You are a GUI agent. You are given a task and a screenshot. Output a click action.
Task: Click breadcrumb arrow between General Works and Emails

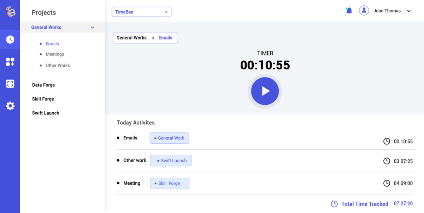(x=153, y=38)
